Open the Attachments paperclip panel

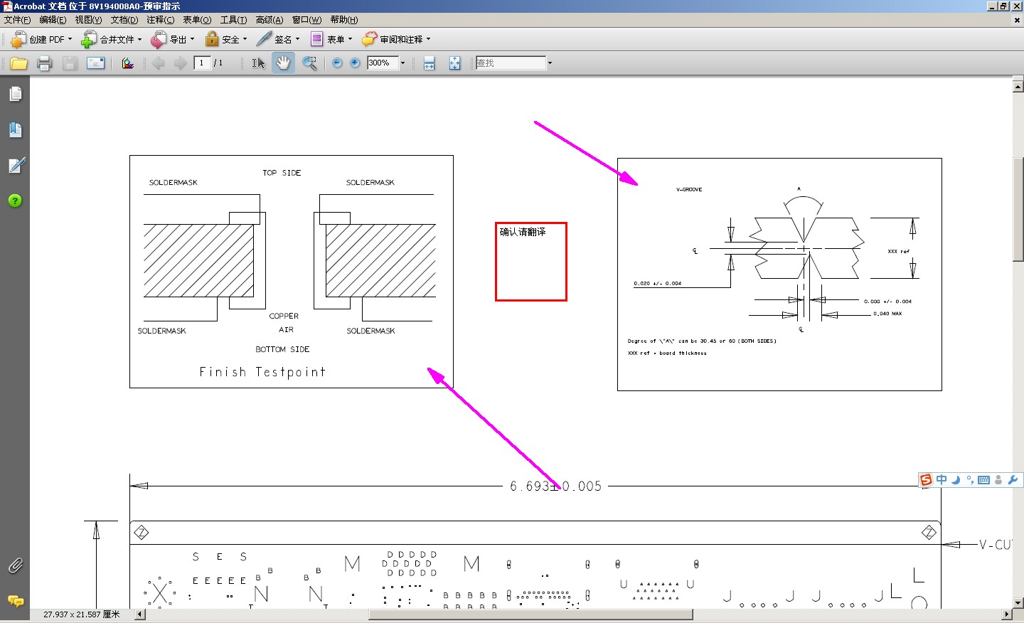[16, 566]
